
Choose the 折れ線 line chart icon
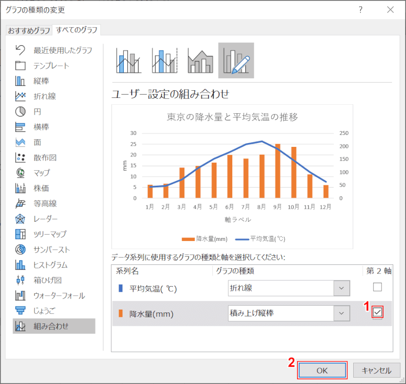[x=20, y=96]
